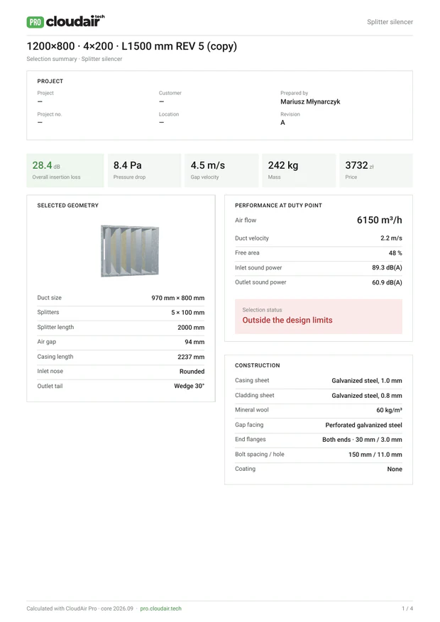440x622 pixels.
Task: Select the outlet tail value 'Wedge 30°'
Action: click(189, 386)
